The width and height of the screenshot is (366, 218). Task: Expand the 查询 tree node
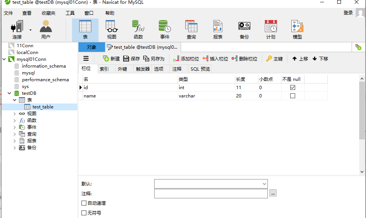pyautogui.click(x=14, y=134)
